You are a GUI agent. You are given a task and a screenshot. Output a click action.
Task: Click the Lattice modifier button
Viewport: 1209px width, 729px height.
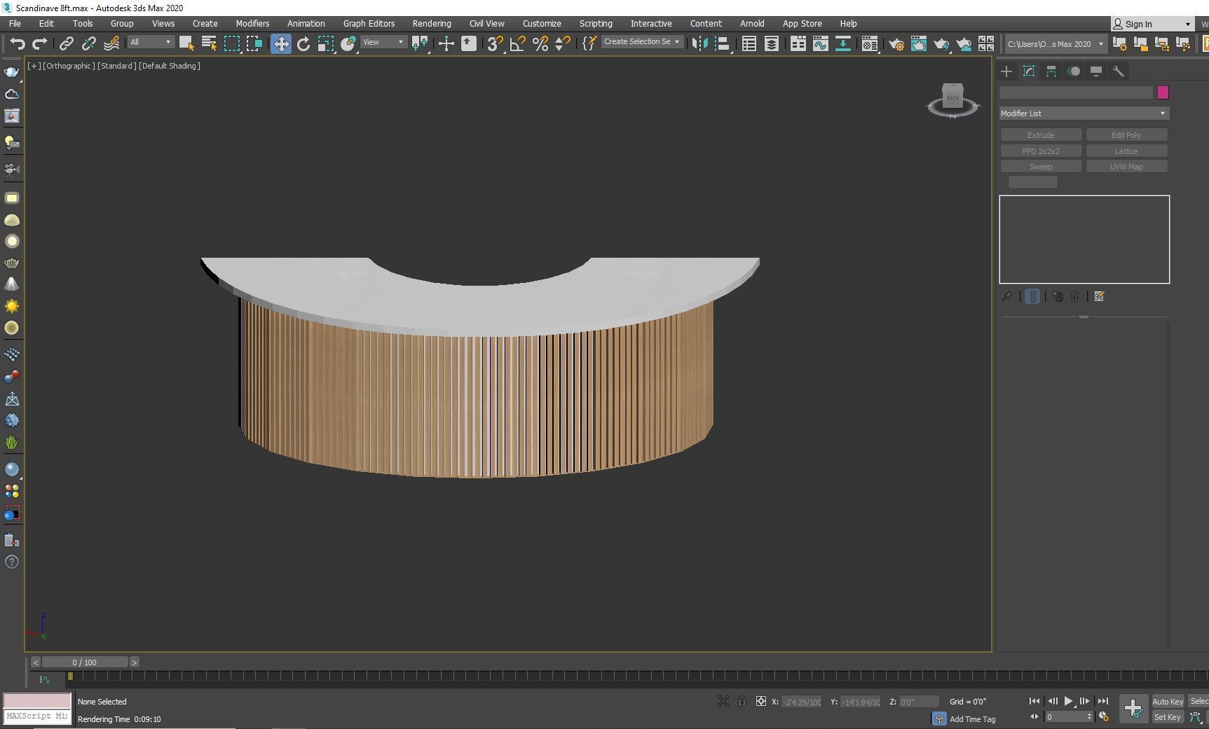point(1126,151)
